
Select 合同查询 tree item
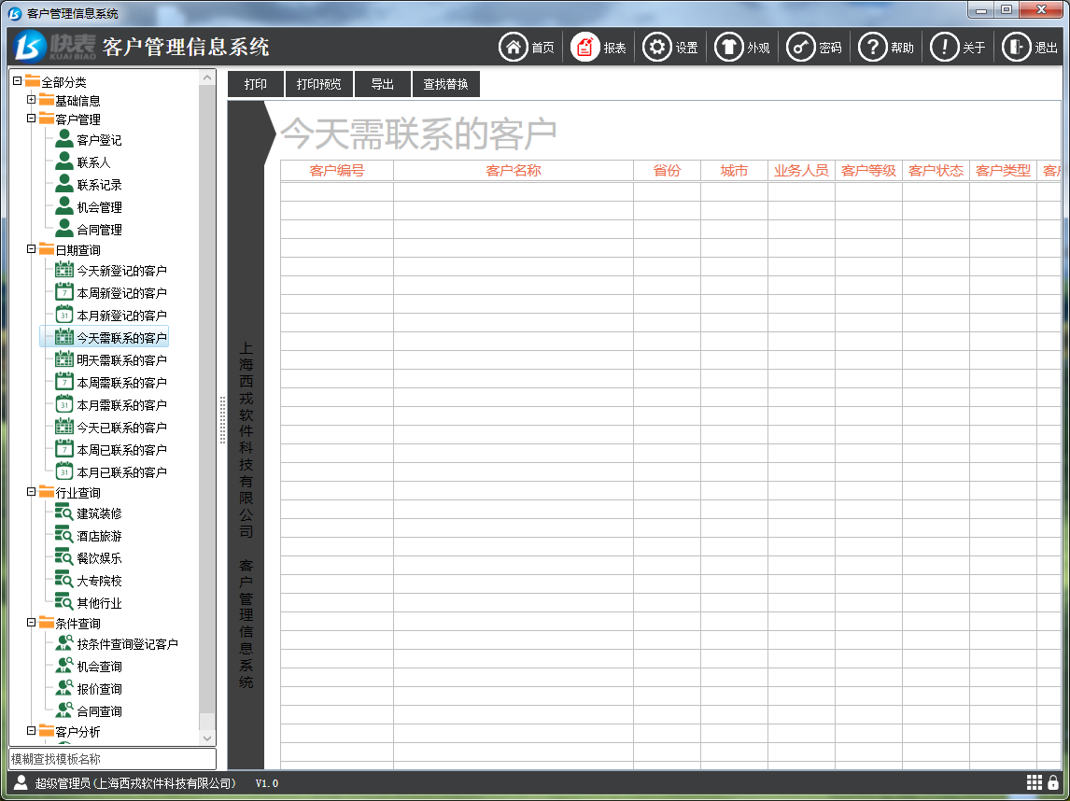click(x=99, y=711)
